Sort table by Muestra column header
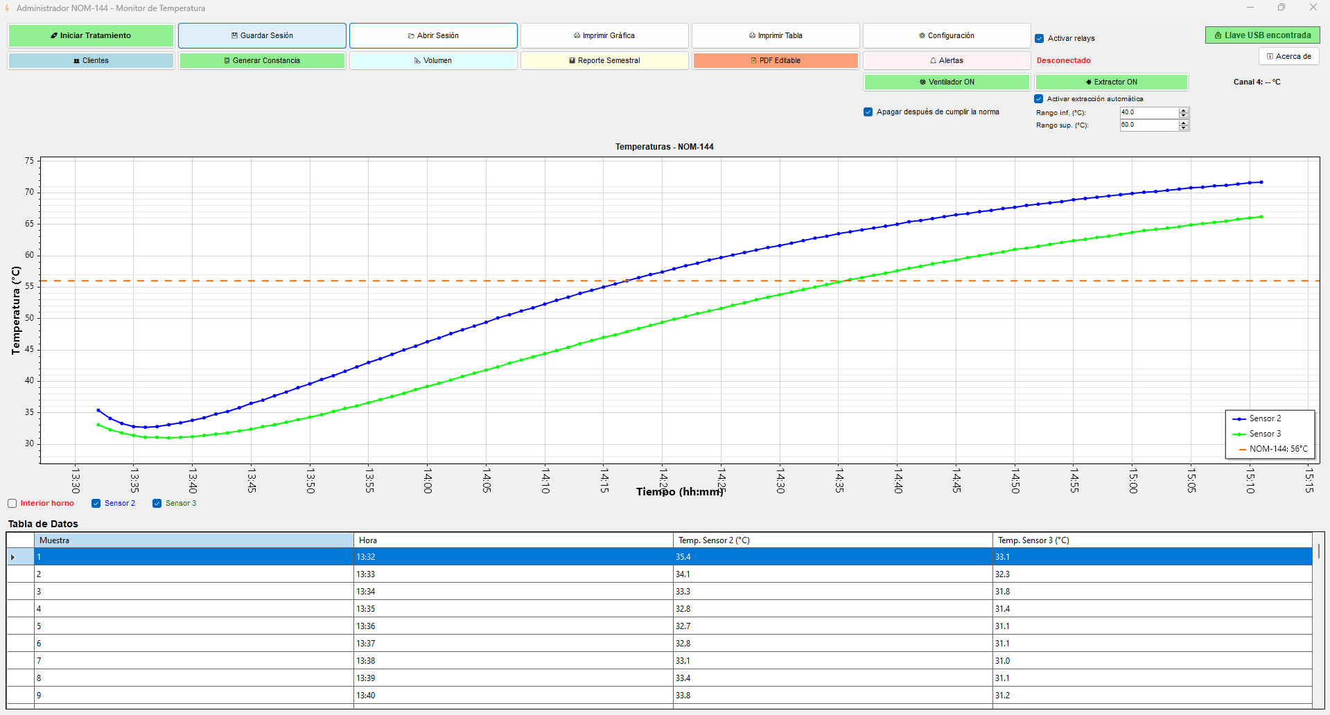This screenshot has width=1330, height=715. [x=194, y=540]
